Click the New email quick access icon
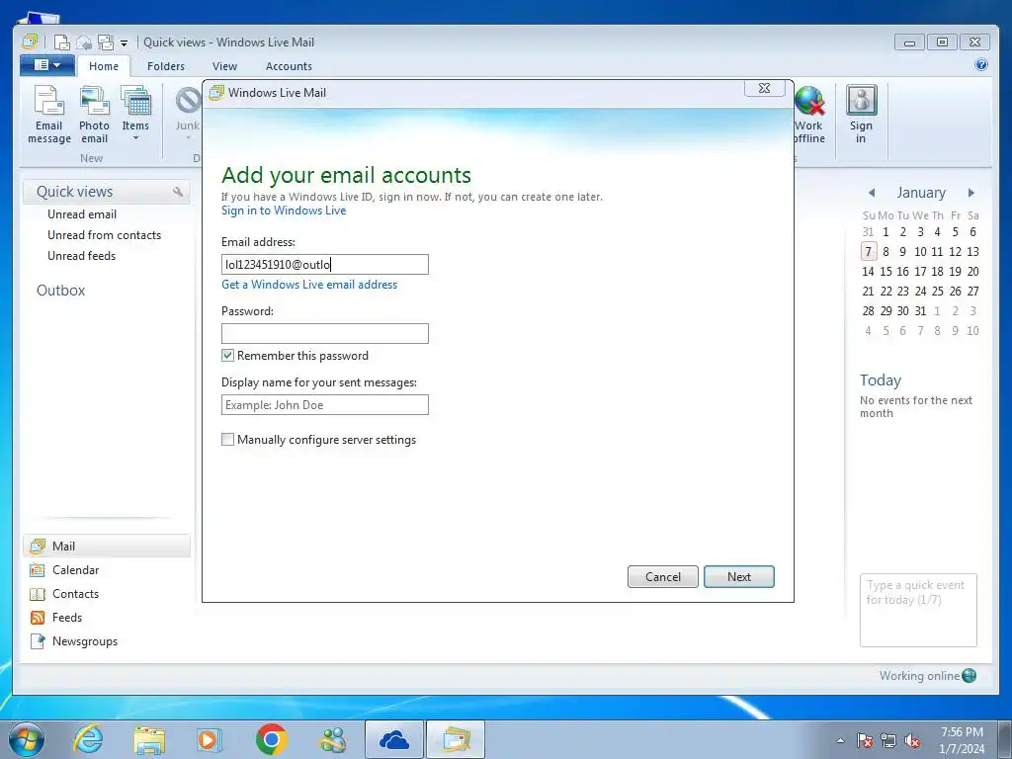This screenshot has width=1012, height=759. 62,42
